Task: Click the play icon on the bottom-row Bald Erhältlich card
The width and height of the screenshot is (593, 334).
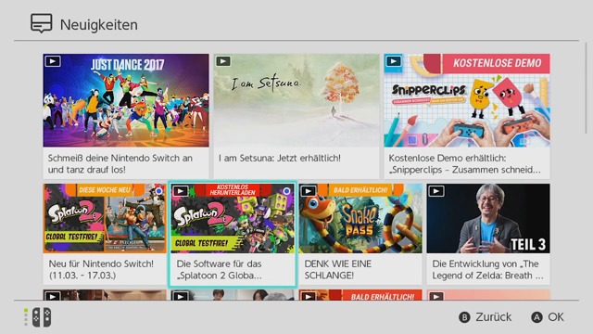Action: 309,296
